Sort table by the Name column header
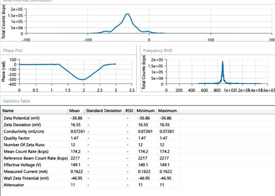The width and height of the screenshot is (275, 196). (x=35, y=111)
